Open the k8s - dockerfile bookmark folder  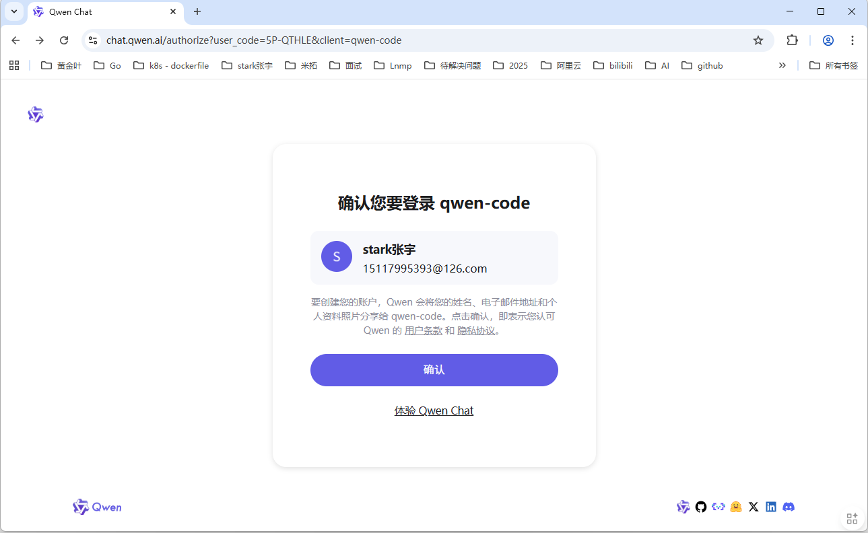171,65
